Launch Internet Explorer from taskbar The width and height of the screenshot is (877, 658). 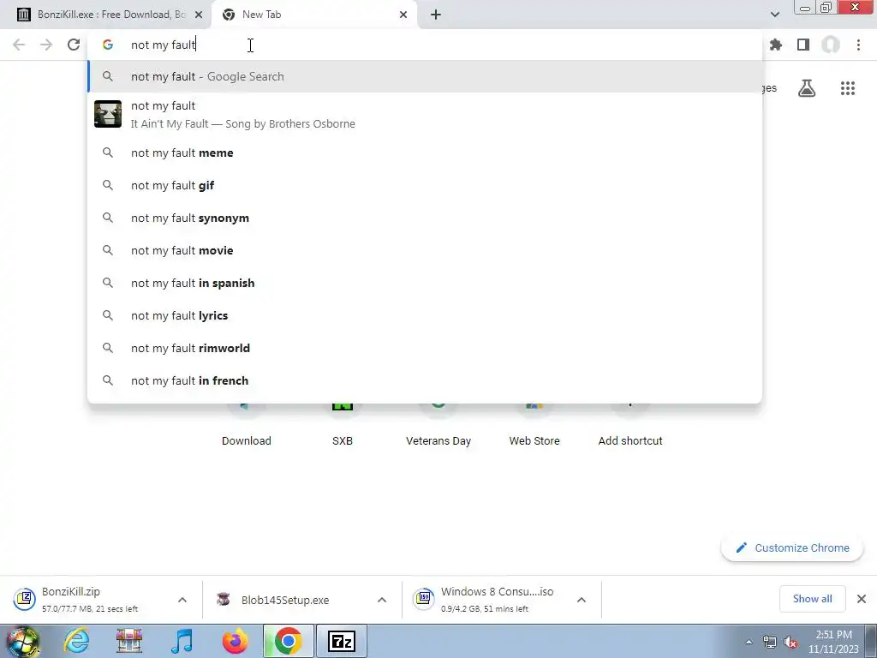76,641
